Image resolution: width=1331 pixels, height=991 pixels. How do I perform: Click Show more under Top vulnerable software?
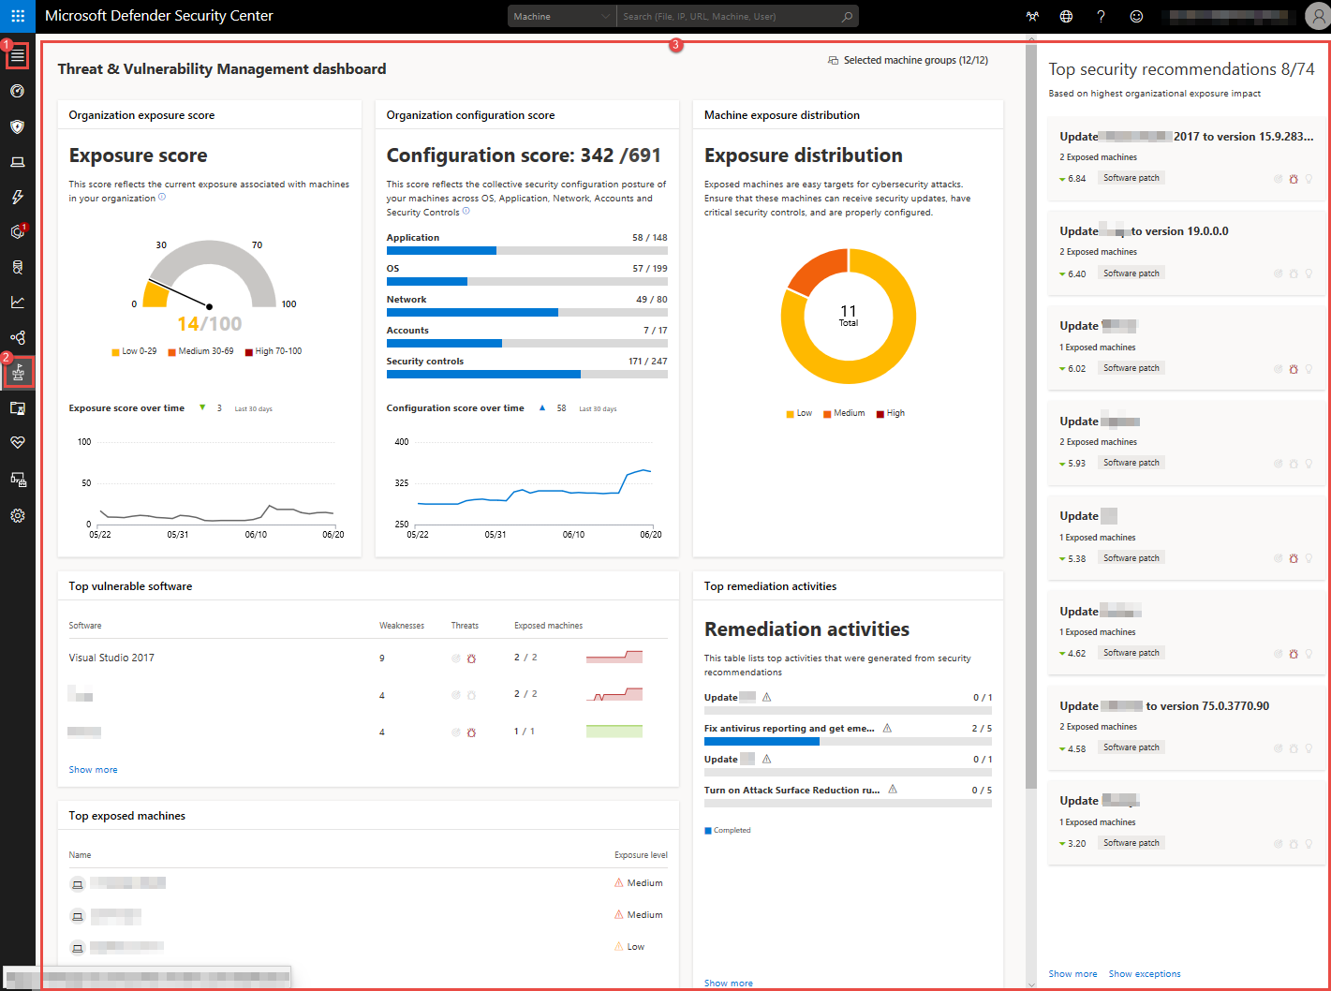click(93, 770)
